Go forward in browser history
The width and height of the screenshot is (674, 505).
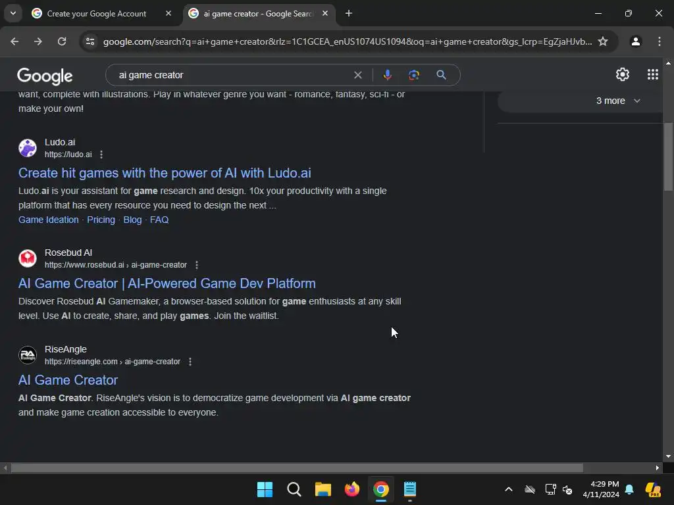[38, 41]
